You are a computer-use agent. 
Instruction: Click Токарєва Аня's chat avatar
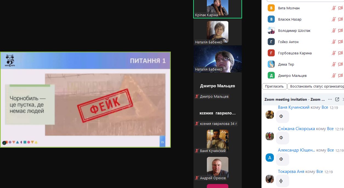[270, 179]
